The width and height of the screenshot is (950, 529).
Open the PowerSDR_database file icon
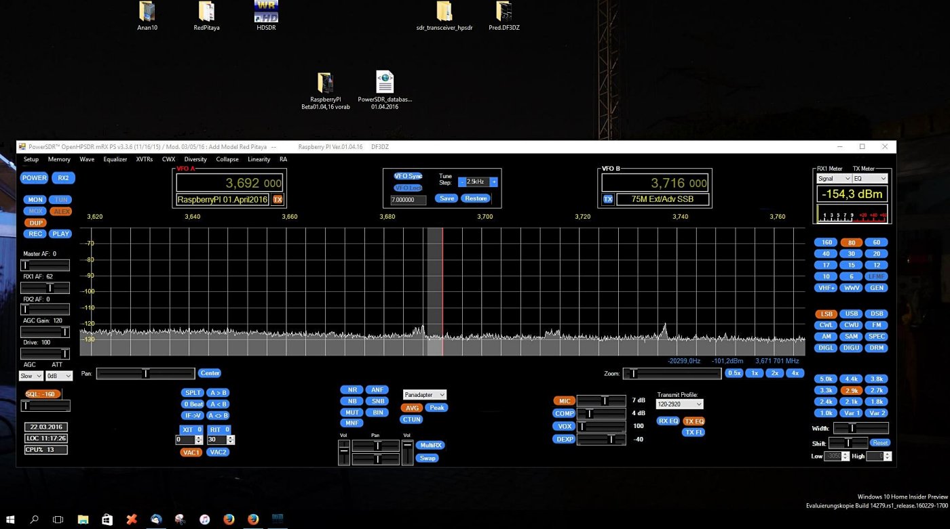point(385,91)
